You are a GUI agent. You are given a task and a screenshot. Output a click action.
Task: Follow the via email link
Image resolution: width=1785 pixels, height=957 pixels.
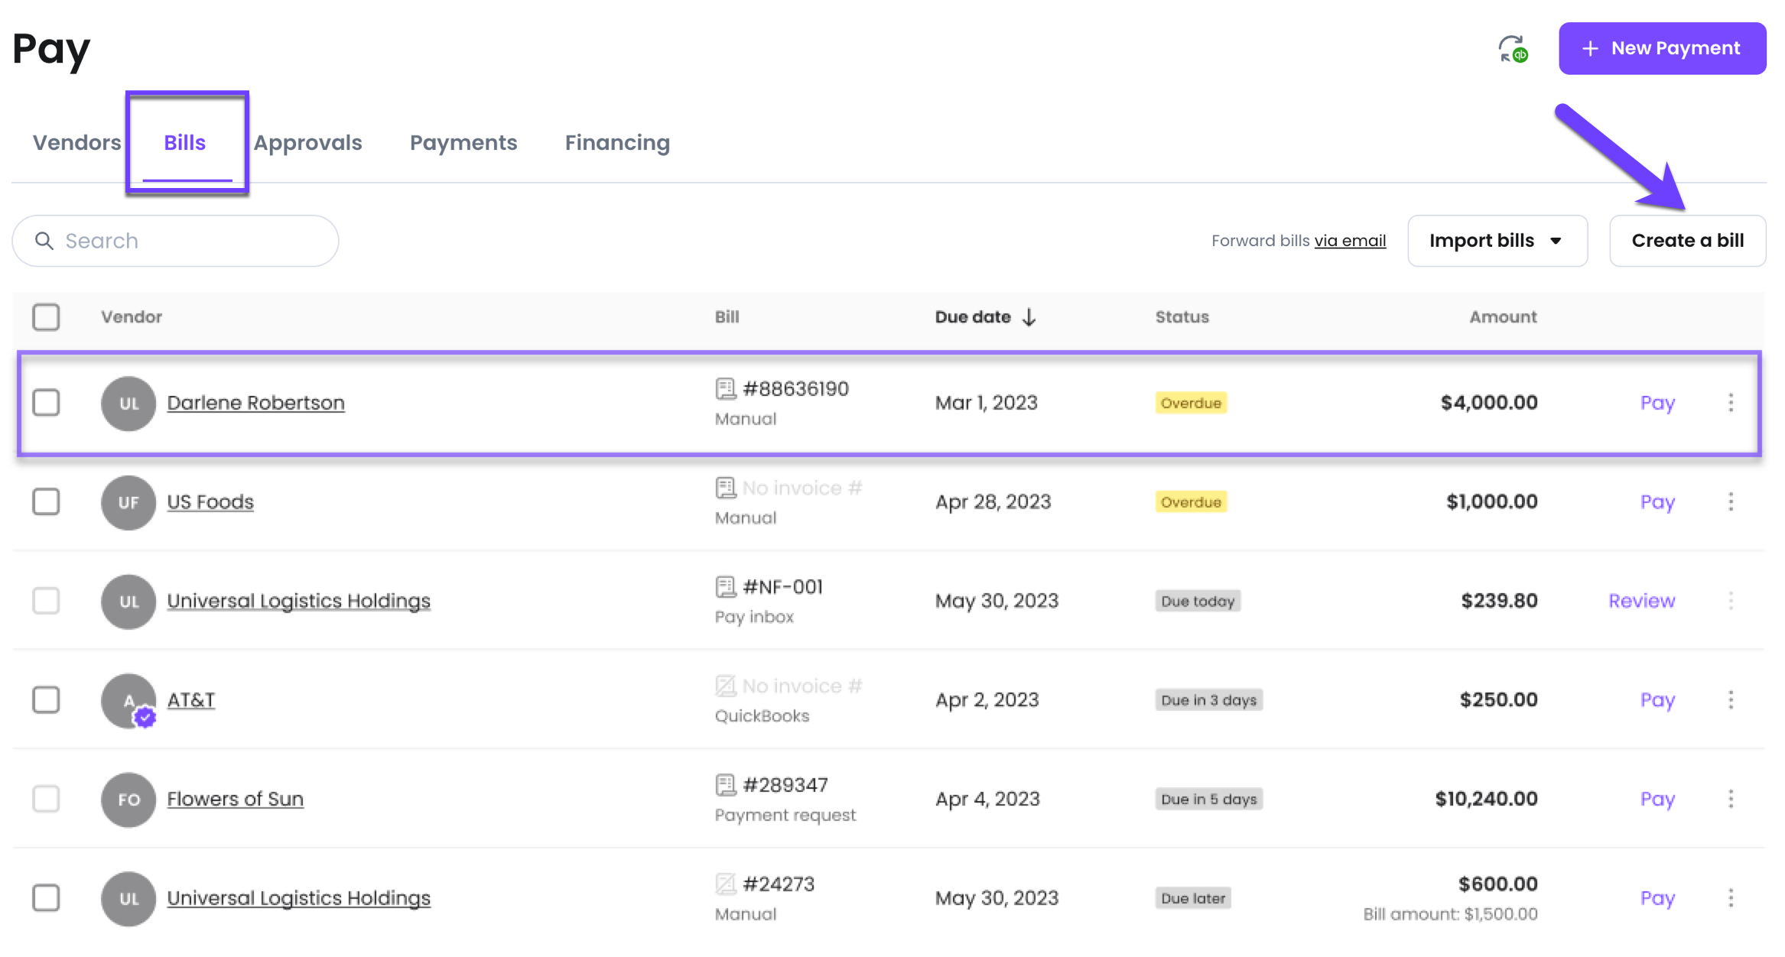[x=1349, y=241]
